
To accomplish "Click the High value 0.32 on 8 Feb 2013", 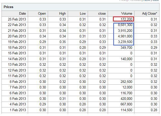I will (63, 82).
